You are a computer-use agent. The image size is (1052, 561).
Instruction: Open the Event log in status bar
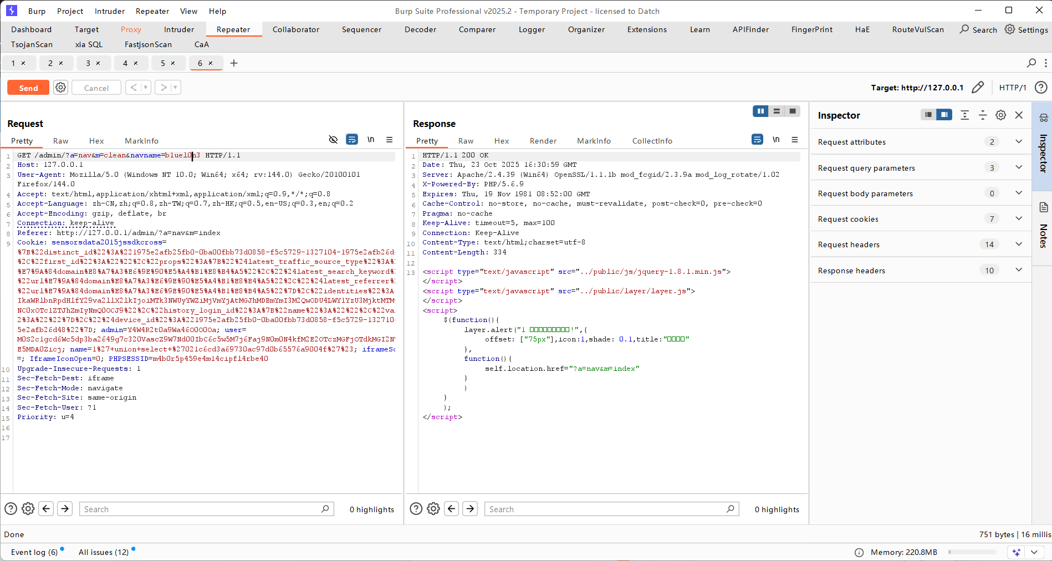point(34,552)
